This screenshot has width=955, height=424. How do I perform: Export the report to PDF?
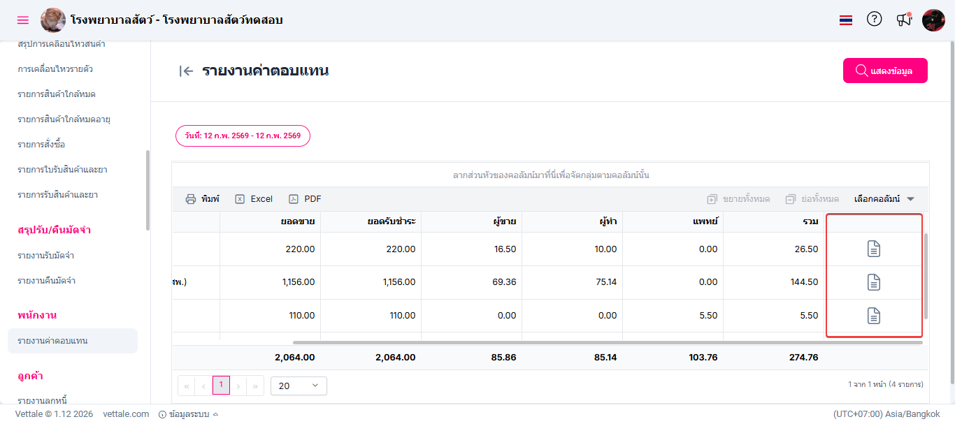pyautogui.click(x=305, y=199)
